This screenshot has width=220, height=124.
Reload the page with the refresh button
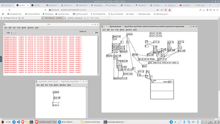click(x=9, y=10)
